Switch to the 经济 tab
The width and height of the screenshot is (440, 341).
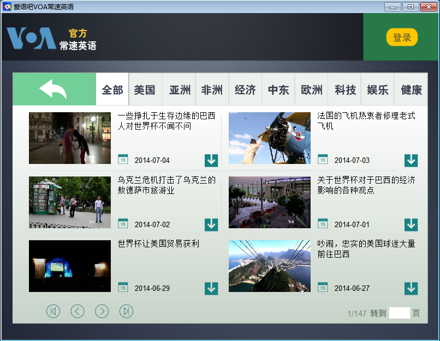[245, 89]
